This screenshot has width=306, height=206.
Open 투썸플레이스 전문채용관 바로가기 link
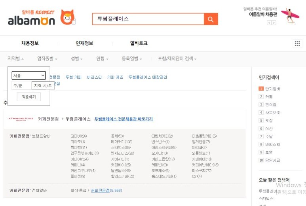click(x=123, y=119)
